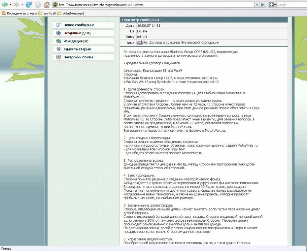Click the heading 6. Управление недвижимостью
The width and height of the screenshot is (307, 251).
[x=148, y=239]
